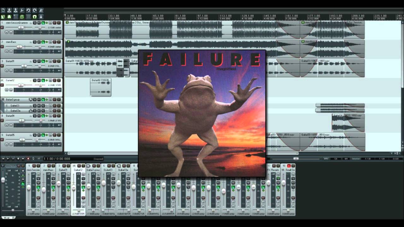
Task: Select the Guitar05 track name in the track list
Action: click(10, 135)
